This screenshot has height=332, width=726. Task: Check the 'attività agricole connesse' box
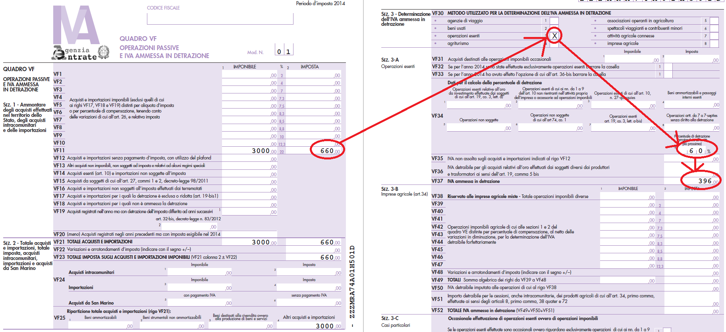(x=714, y=36)
